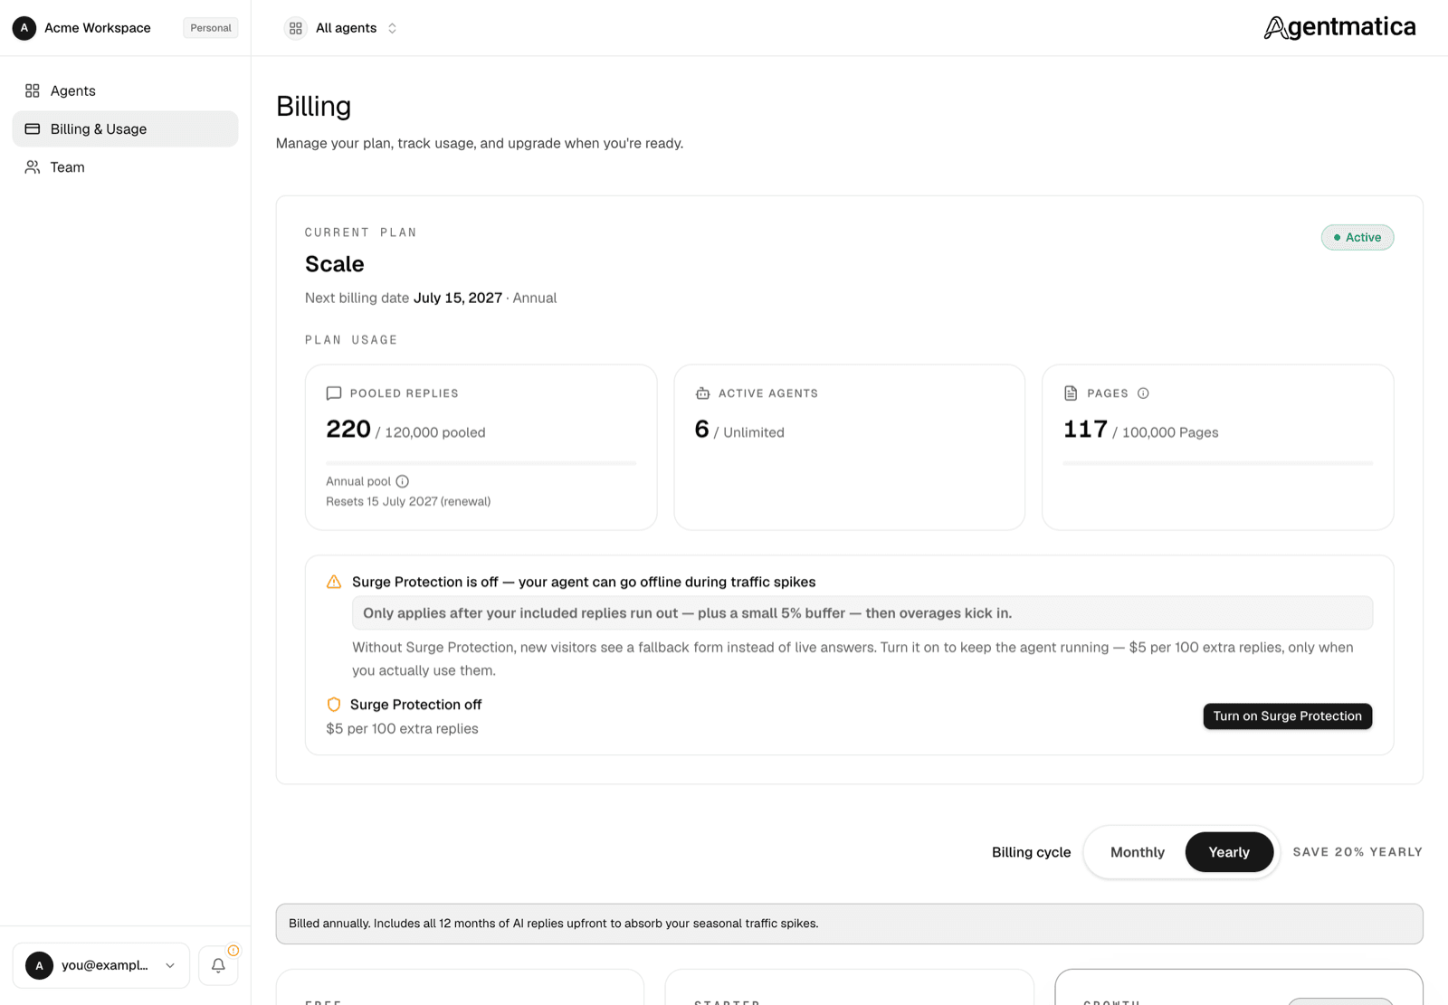Click the Billed annually info banner
The height and width of the screenshot is (1005, 1448).
pos(849,924)
